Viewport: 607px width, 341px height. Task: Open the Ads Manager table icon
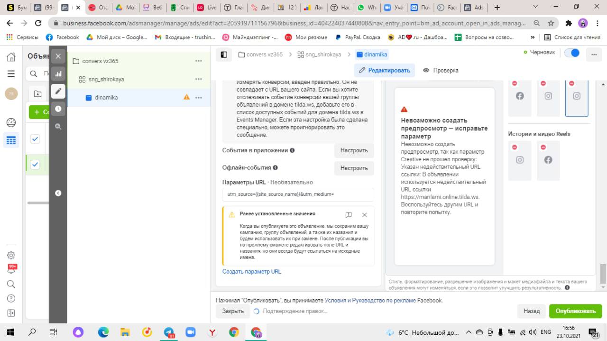click(11, 140)
